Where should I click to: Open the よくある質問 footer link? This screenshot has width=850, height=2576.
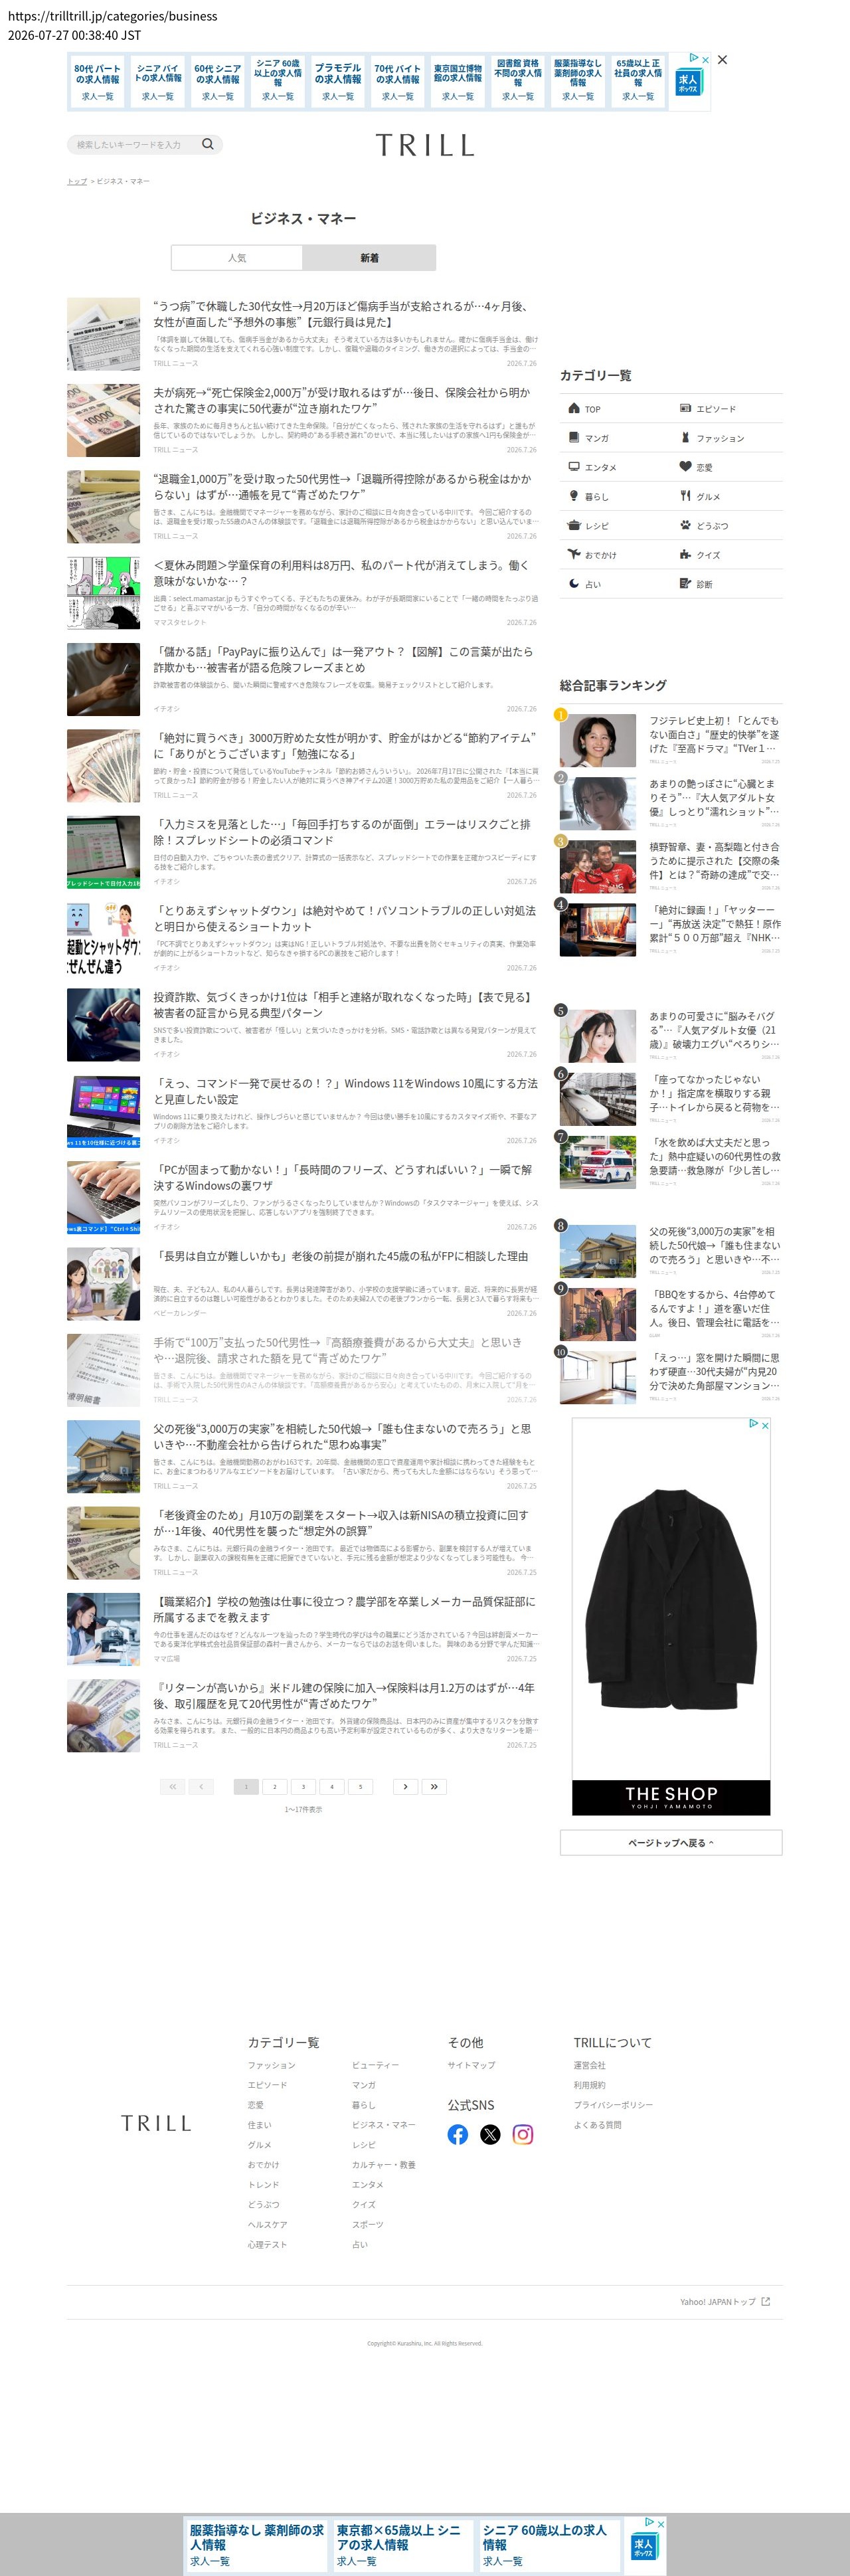pos(597,2125)
